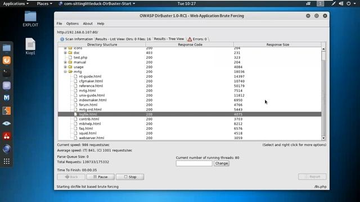Collapse the mrtg folder node
This screenshot has width=360, height=202.
point(65,72)
